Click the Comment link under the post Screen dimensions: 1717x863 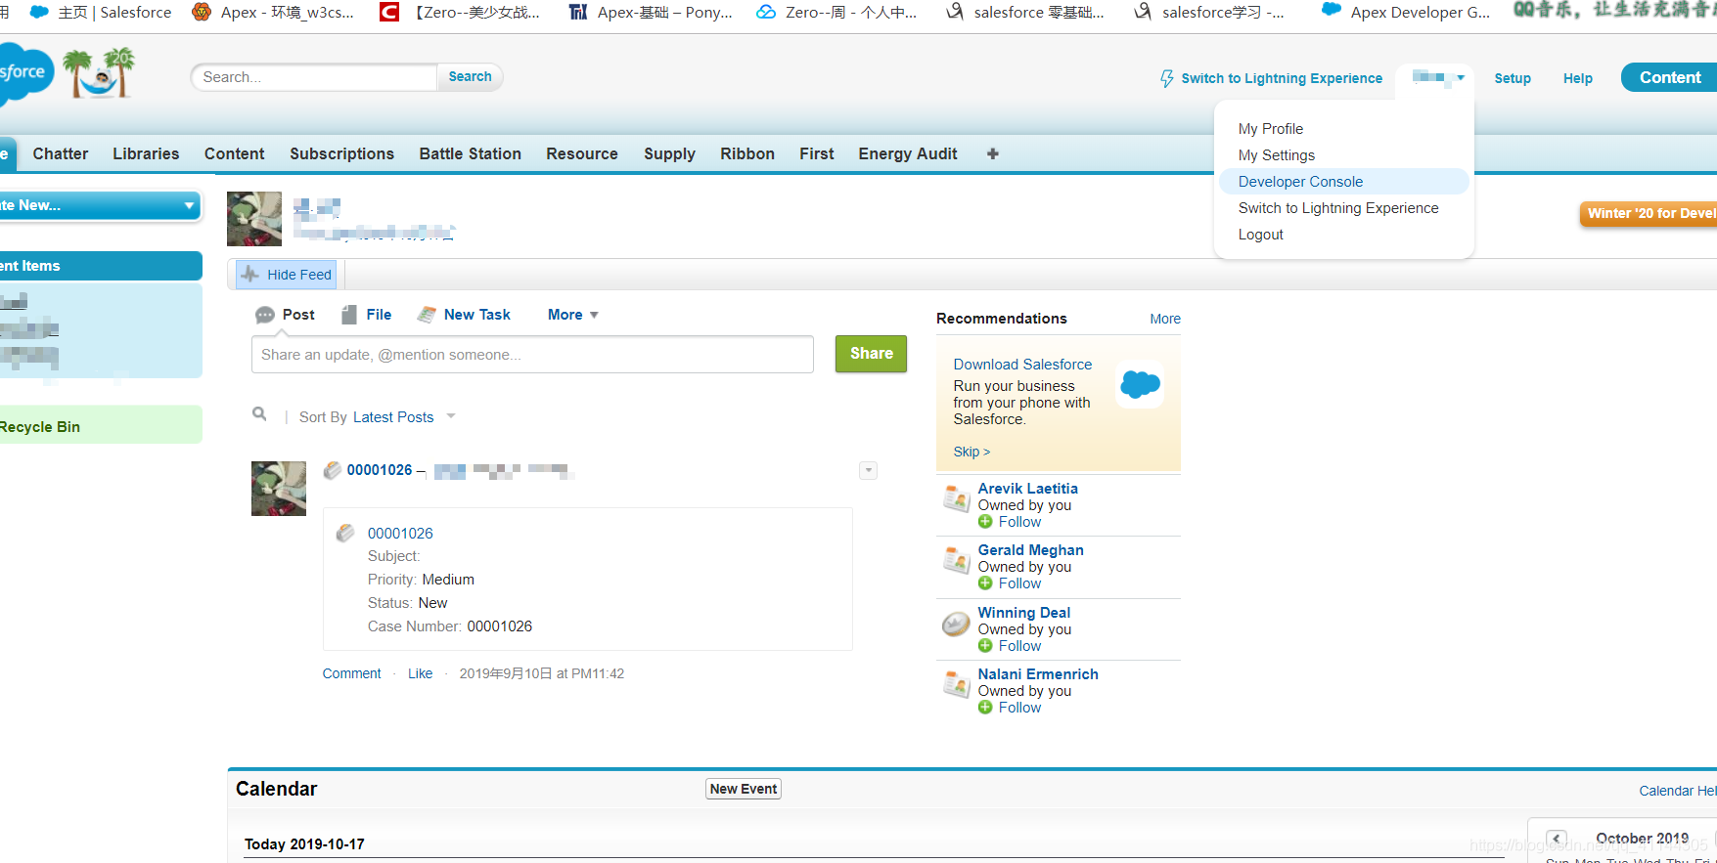click(352, 673)
